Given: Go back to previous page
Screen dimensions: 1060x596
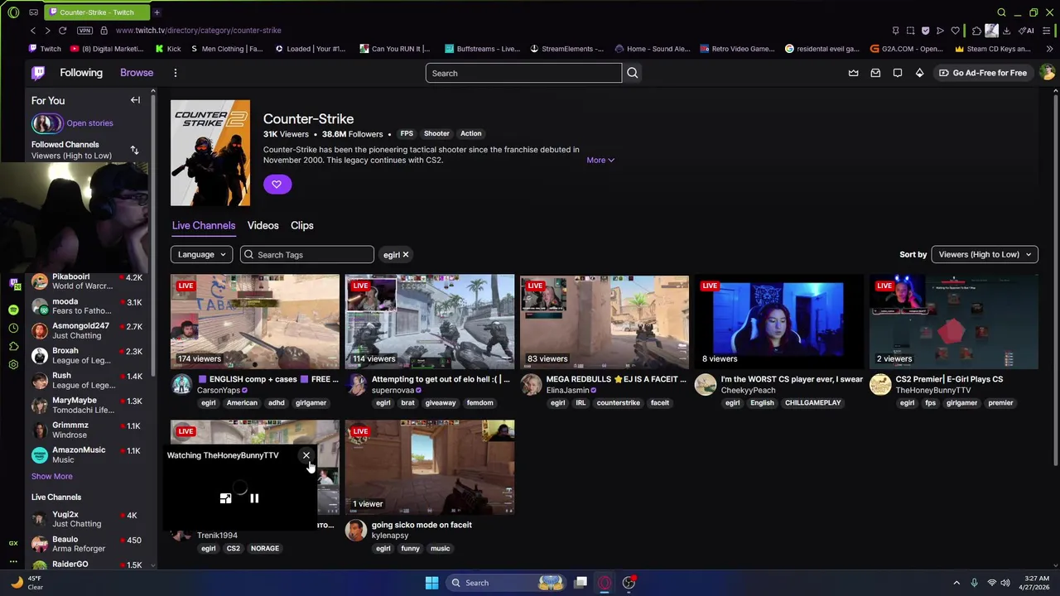Looking at the screenshot, I should point(32,31).
